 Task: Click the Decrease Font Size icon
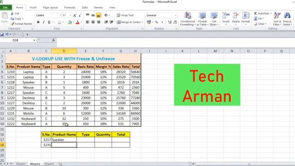click(80, 15)
